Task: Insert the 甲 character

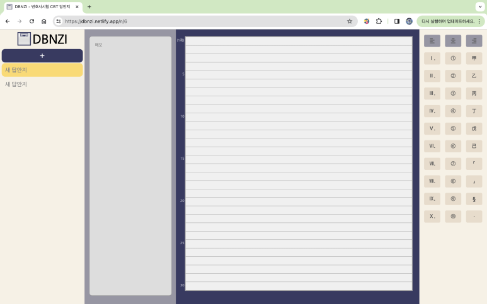Action: (474, 59)
